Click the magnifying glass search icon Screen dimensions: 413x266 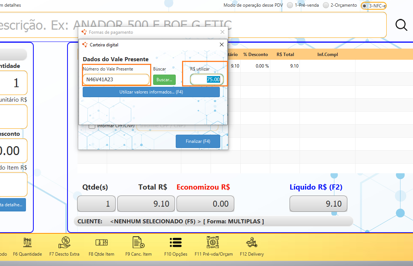[401, 25]
